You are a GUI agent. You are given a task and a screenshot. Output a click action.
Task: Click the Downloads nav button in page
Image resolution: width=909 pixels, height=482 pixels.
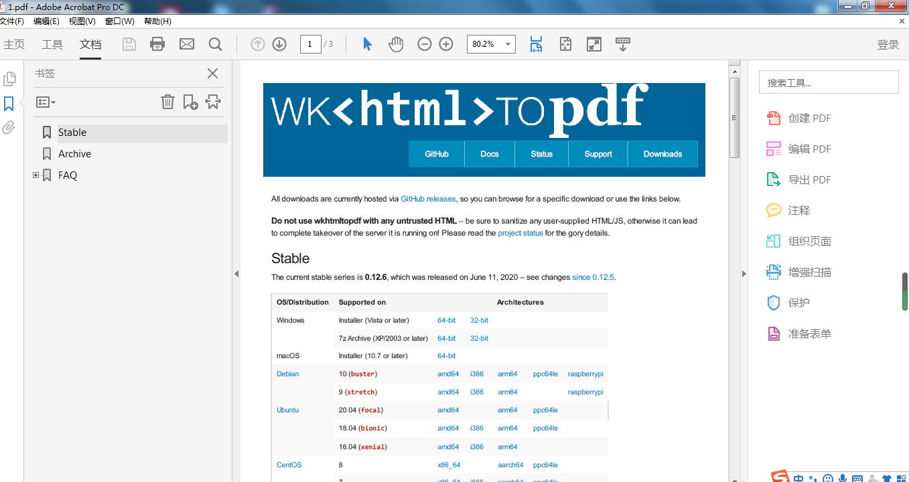tap(662, 154)
